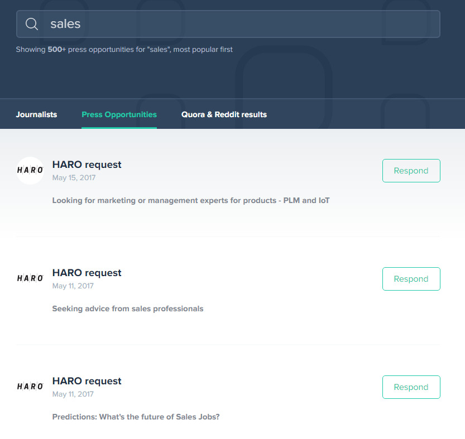465x439 pixels.
Task: Click the magnifying glass search icon
Action: [x=32, y=24]
